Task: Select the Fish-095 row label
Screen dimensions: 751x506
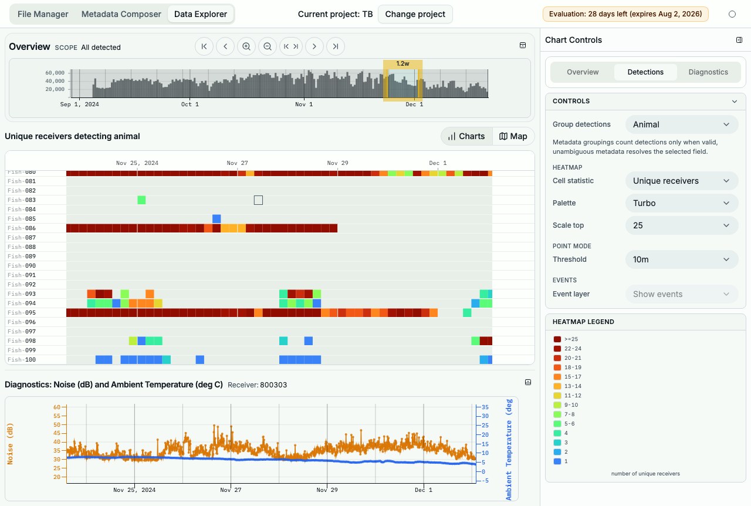Action: 22,313
